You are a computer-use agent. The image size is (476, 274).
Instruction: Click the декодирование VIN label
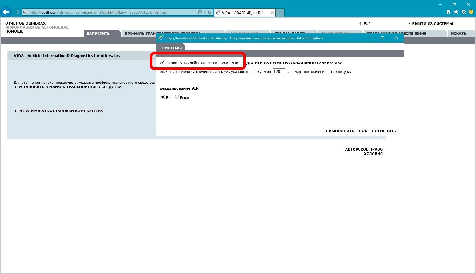coord(179,88)
